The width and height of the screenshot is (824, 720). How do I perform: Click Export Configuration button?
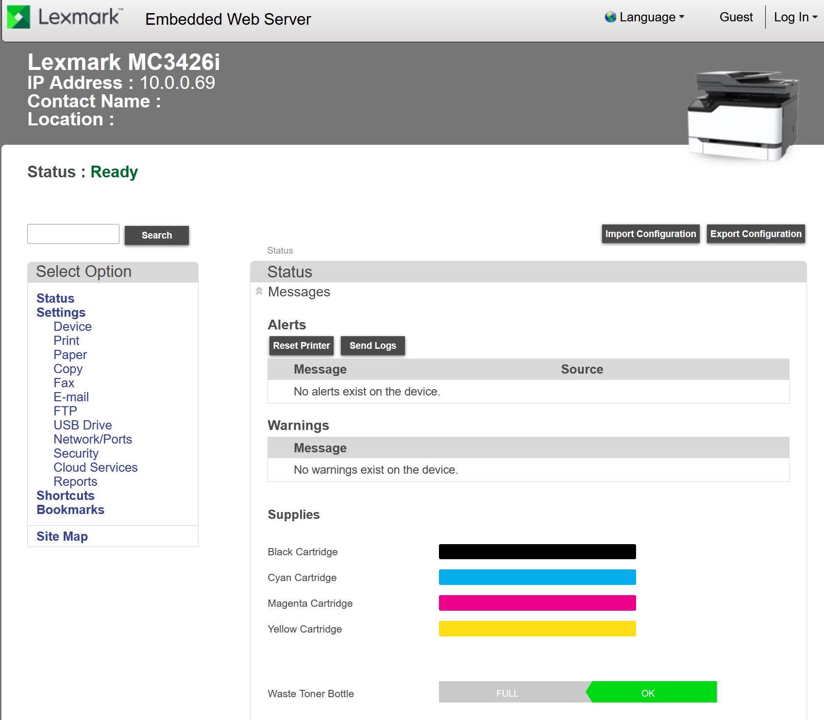pyautogui.click(x=755, y=234)
